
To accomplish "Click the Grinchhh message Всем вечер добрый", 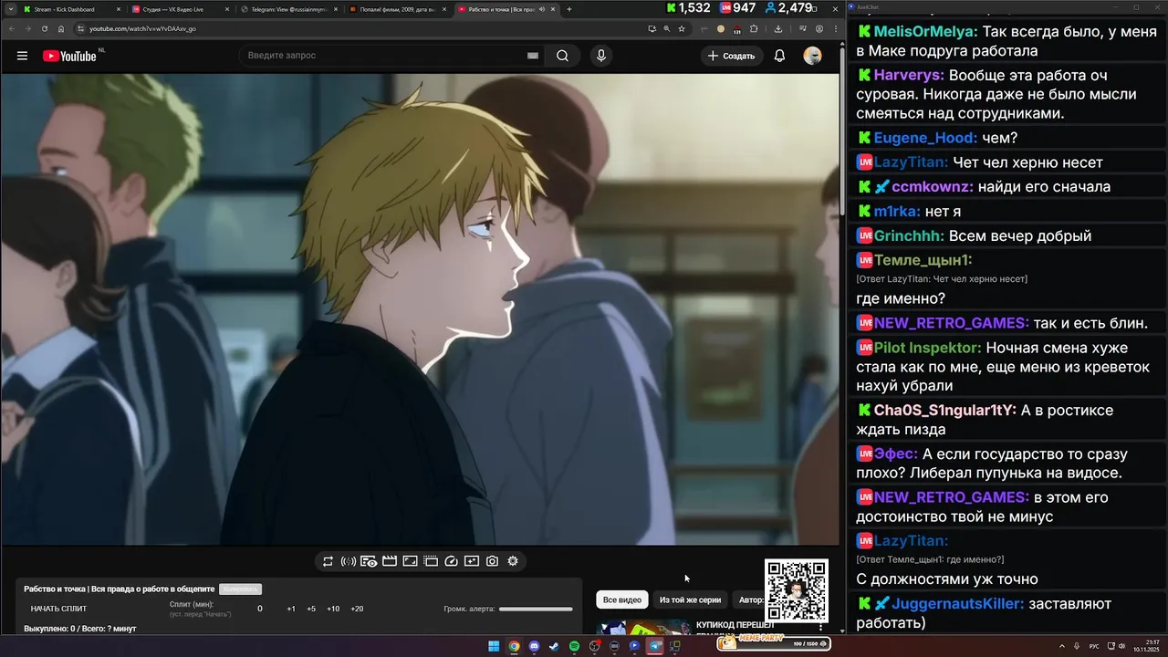I will tap(1019, 235).
